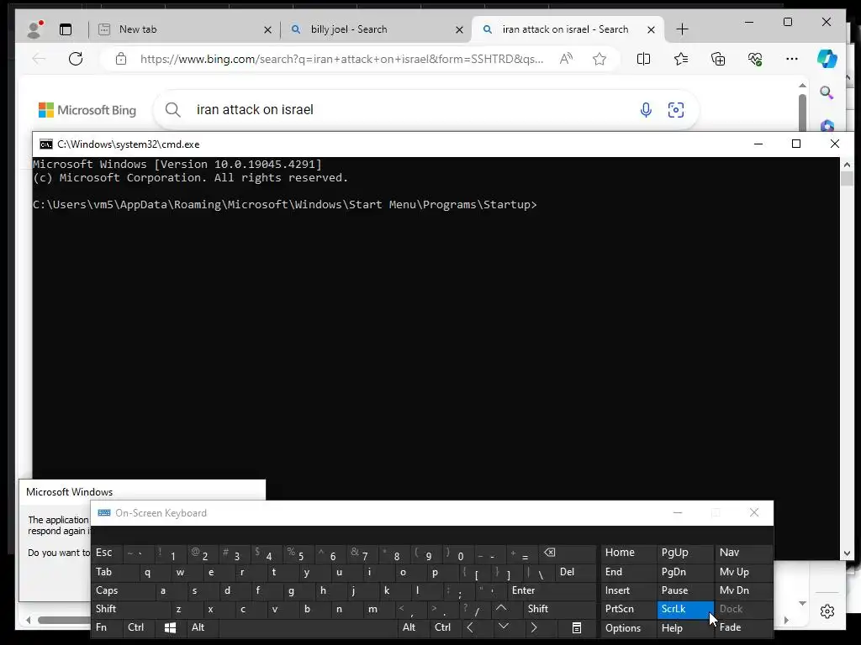Open Edge Favorites list icon
The width and height of the screenshot is (861, 645).
[681, 59]
